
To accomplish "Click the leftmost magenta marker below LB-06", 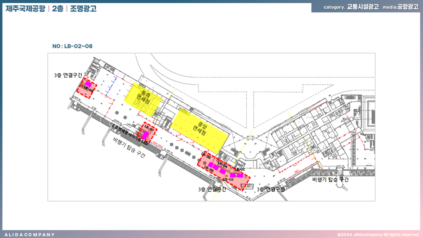I will coord(211,164).
